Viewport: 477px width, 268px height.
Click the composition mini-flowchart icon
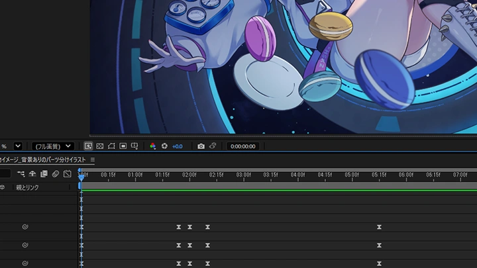click(x=21, y=174)
